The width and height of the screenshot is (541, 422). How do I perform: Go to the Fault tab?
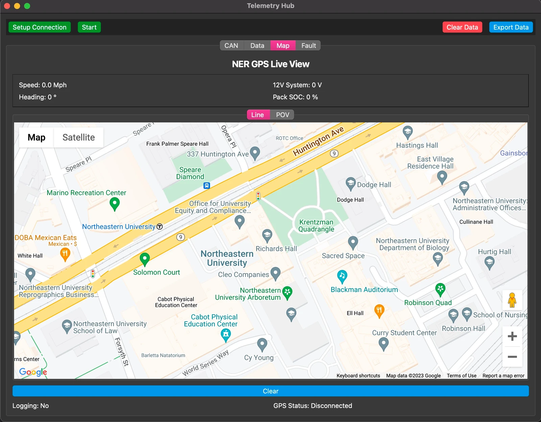tap(308, 46)
